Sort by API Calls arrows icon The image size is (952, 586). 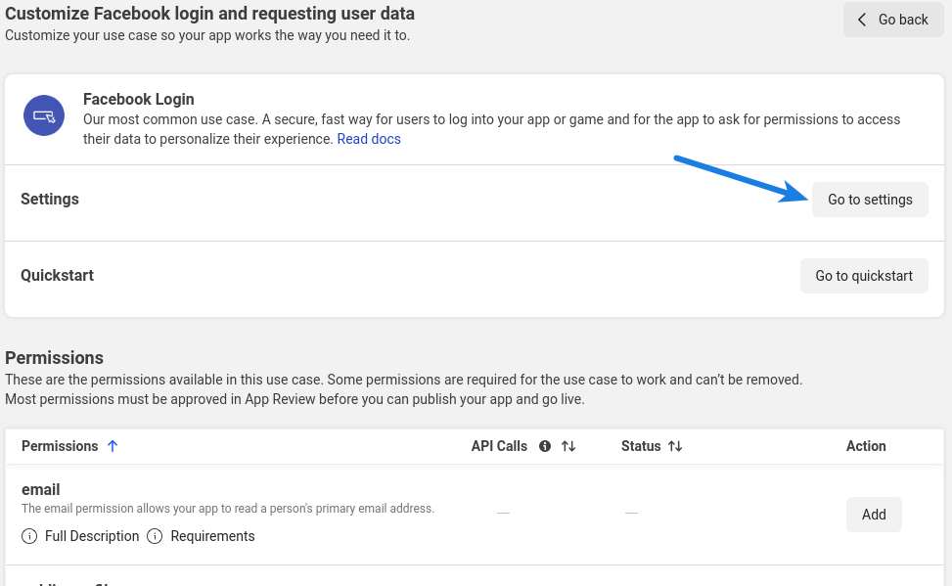click(x=568, y=446)
